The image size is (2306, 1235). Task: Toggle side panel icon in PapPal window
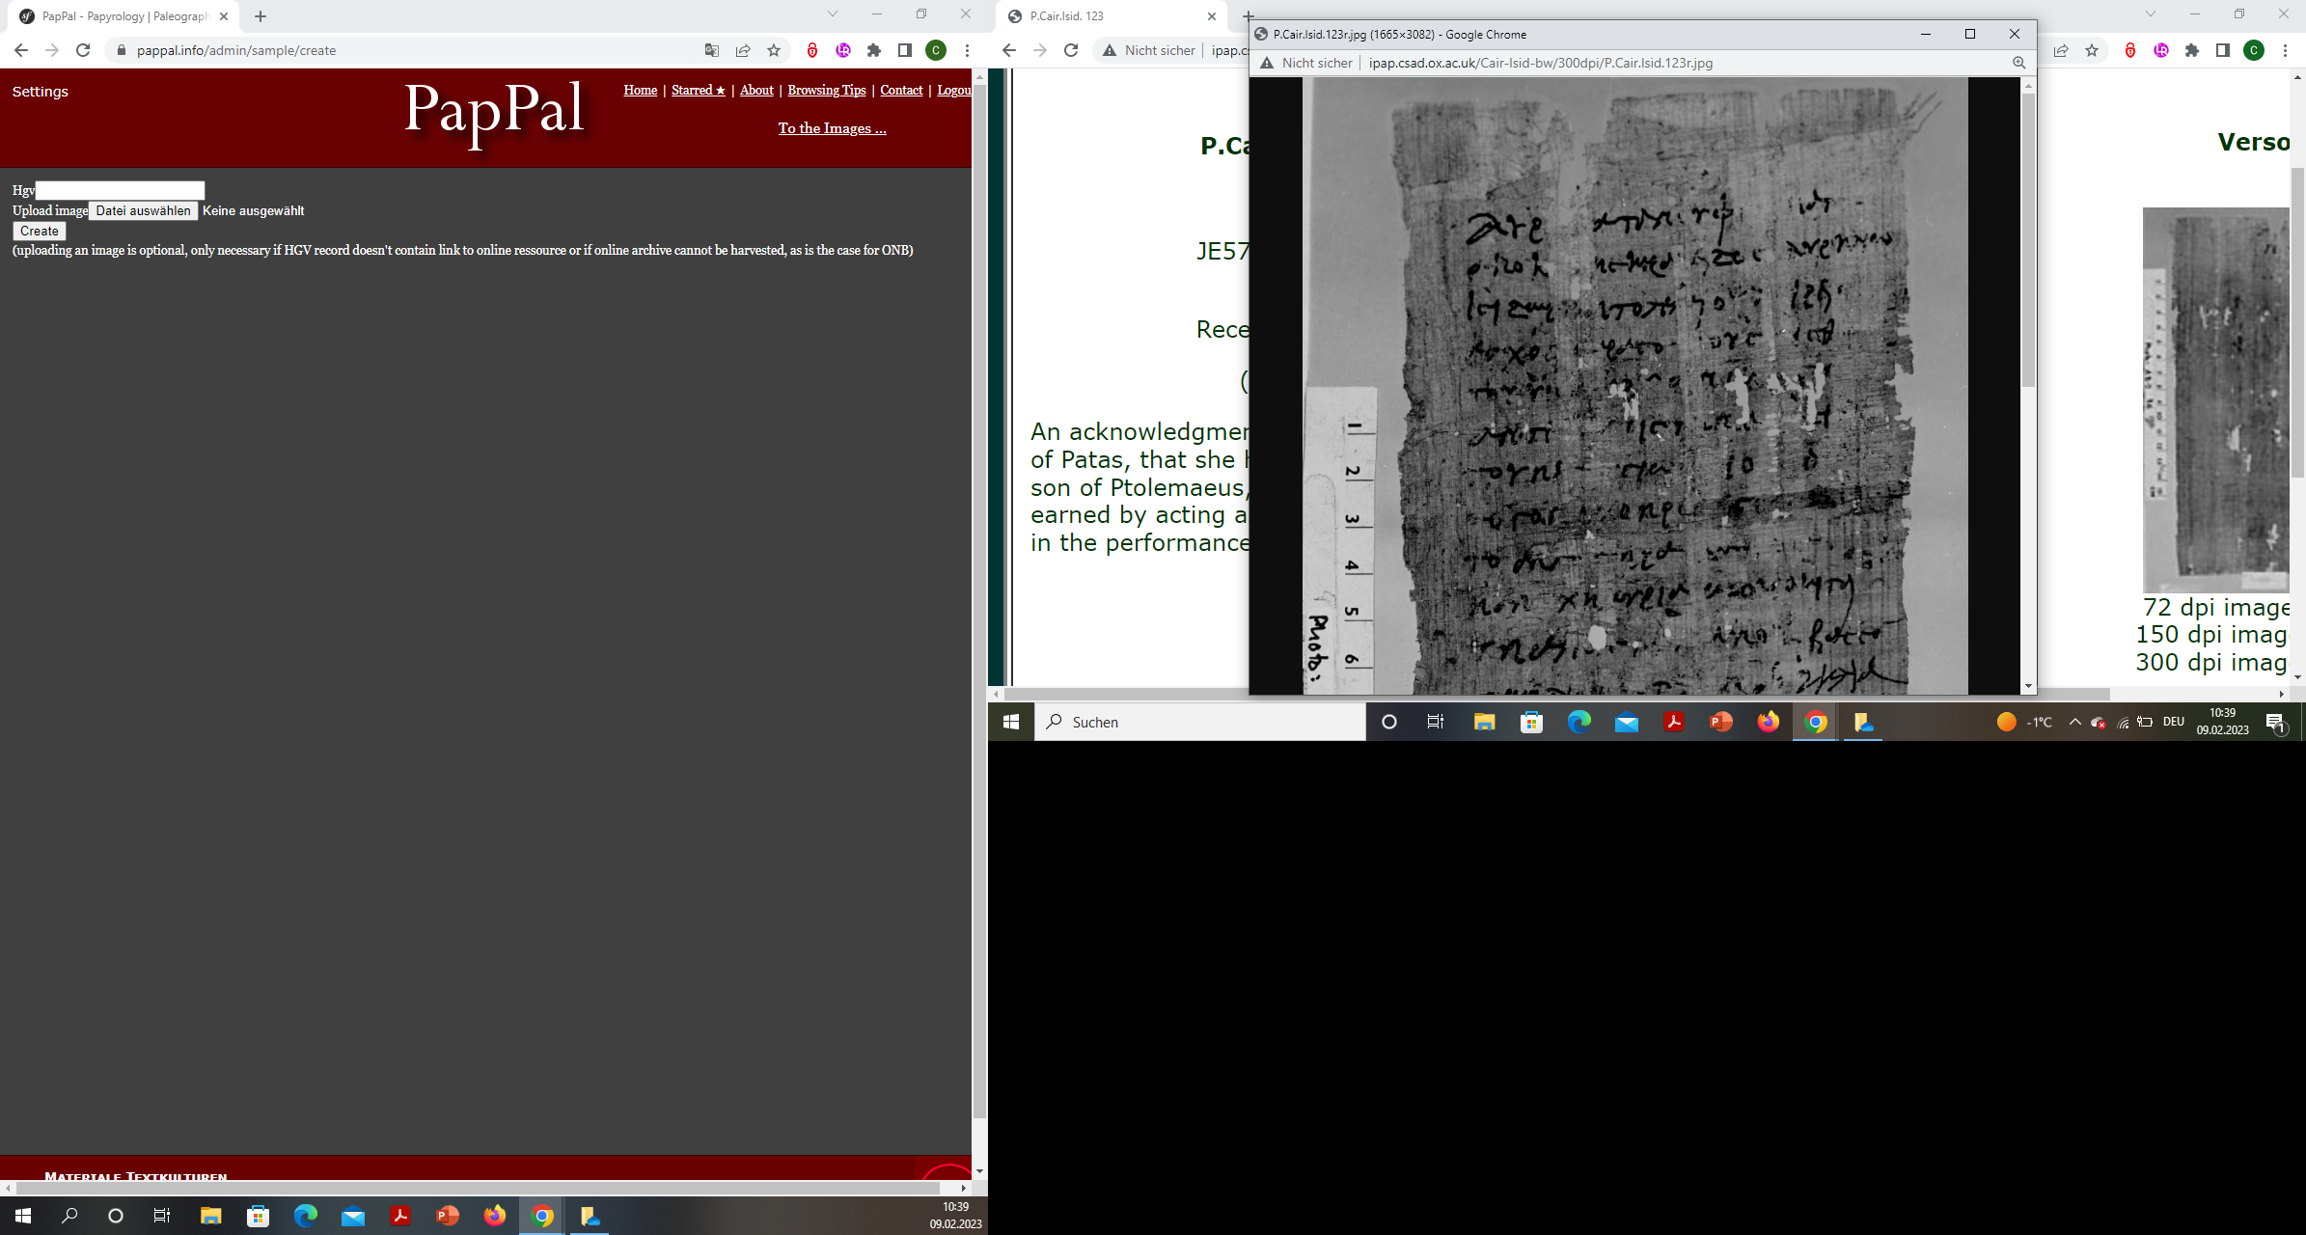point(905,50)
